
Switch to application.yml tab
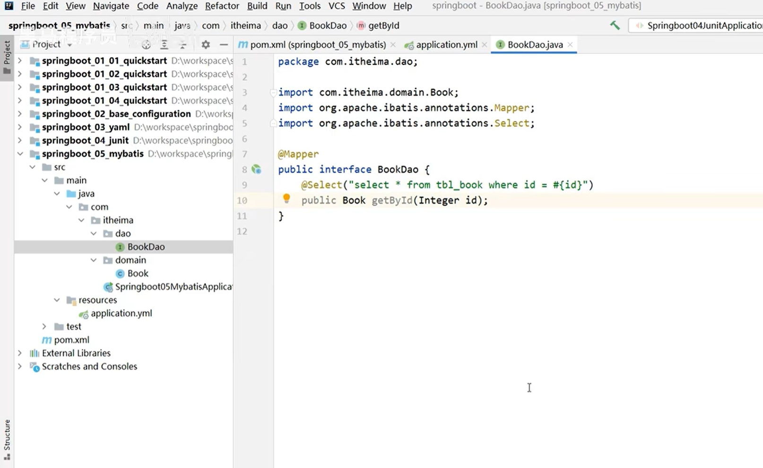tap(446, 44)
